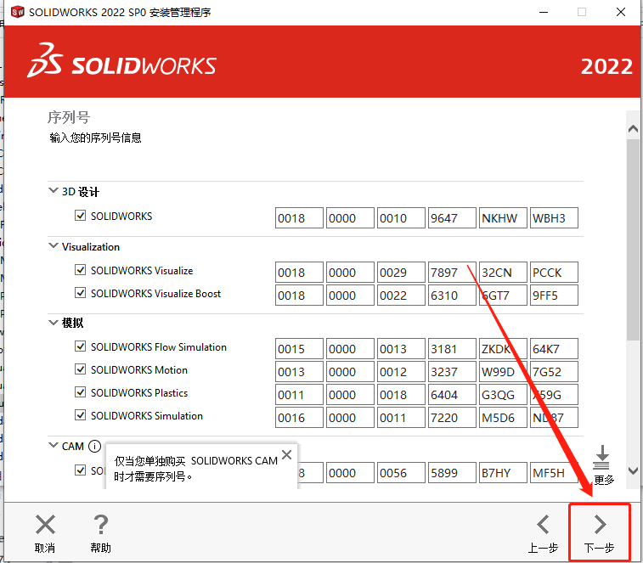Open Help (帮助) question mark
Screen dimensions: 643x563
pos(101,525)
